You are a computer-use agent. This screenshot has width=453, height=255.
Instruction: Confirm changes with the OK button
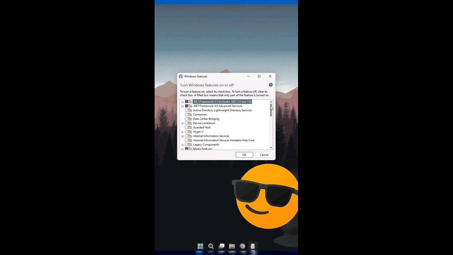pyautogui.click(x=244, y=155)
